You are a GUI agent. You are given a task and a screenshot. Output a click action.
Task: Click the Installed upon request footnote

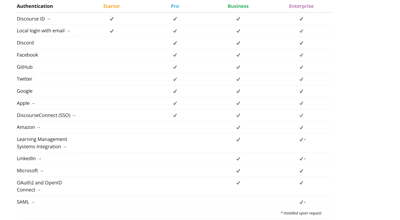tap(301, 213)
